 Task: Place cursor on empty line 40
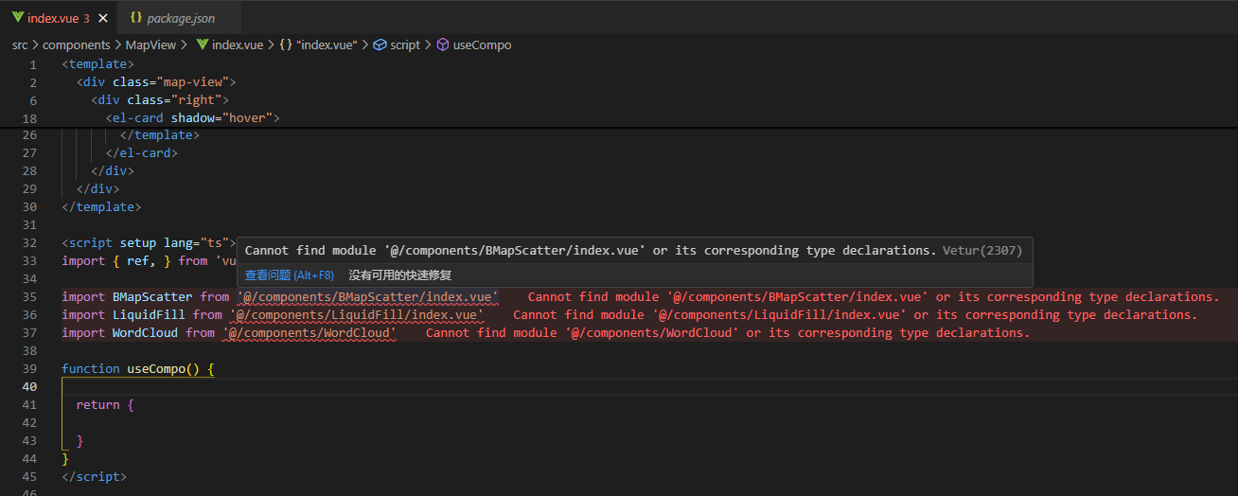point(379,387)
